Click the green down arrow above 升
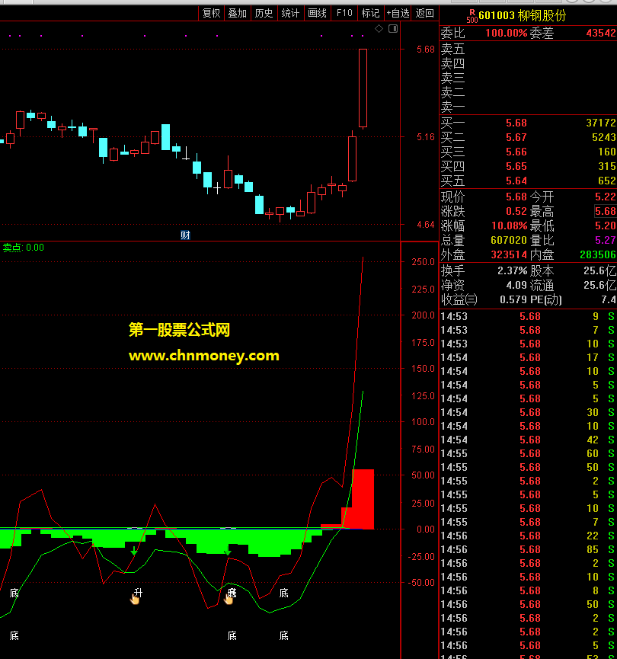Viewport: 617px width, 659px height. click(x=133, y=551)
